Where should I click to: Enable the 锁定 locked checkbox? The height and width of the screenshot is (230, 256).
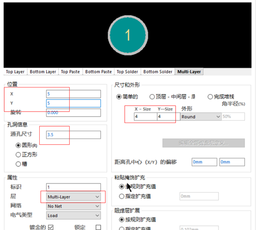click(98, 227)
